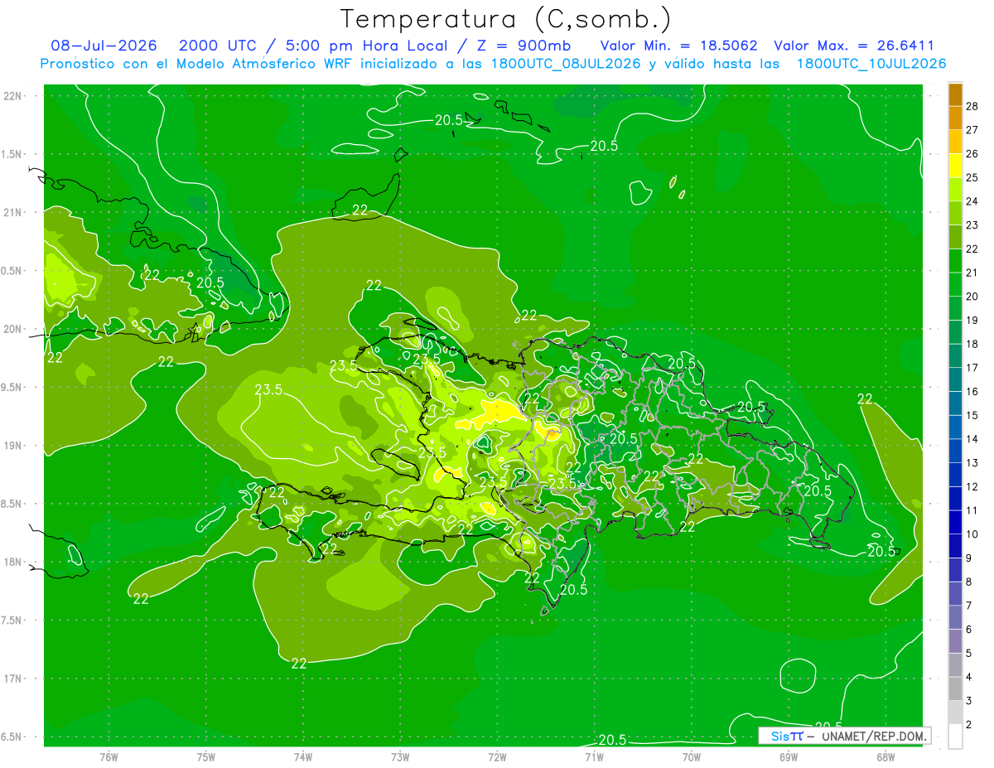The height and width of the screenshot is (768, 994).
Task: Click the '76W' longitude axis label
Action: coord(109,756)
